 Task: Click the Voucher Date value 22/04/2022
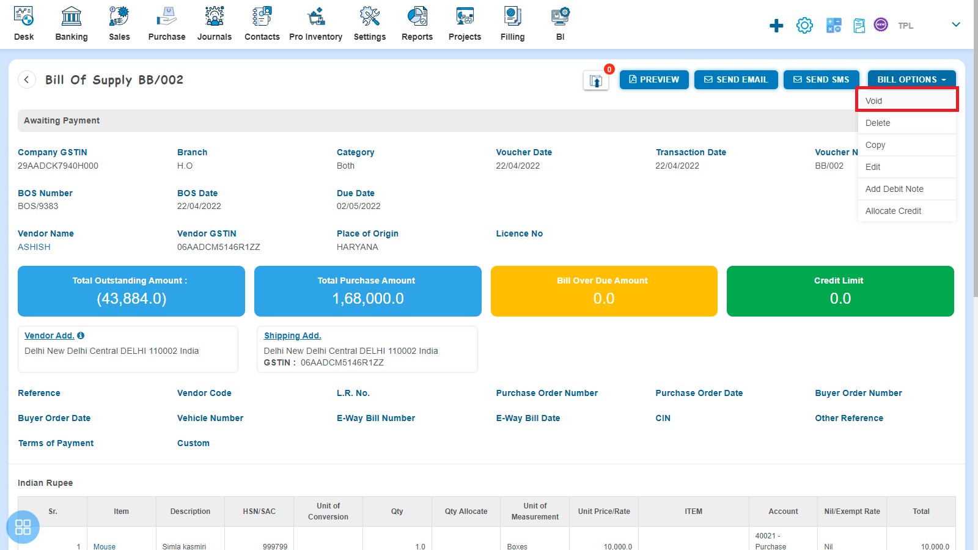point(518,166)
